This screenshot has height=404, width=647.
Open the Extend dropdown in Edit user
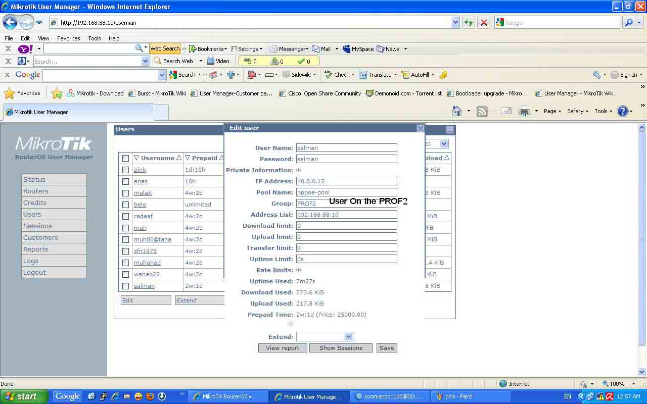(x=348, y=337)
